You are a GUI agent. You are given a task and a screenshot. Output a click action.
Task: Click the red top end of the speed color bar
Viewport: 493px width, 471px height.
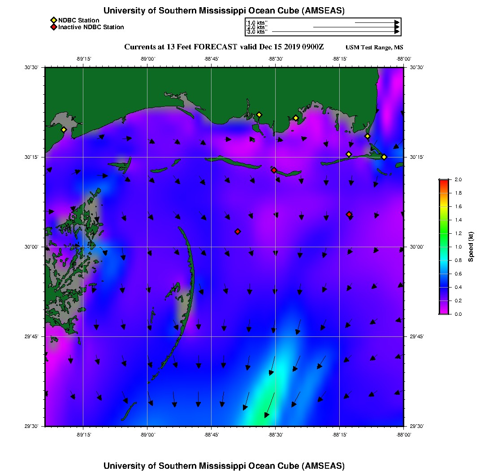443,181
